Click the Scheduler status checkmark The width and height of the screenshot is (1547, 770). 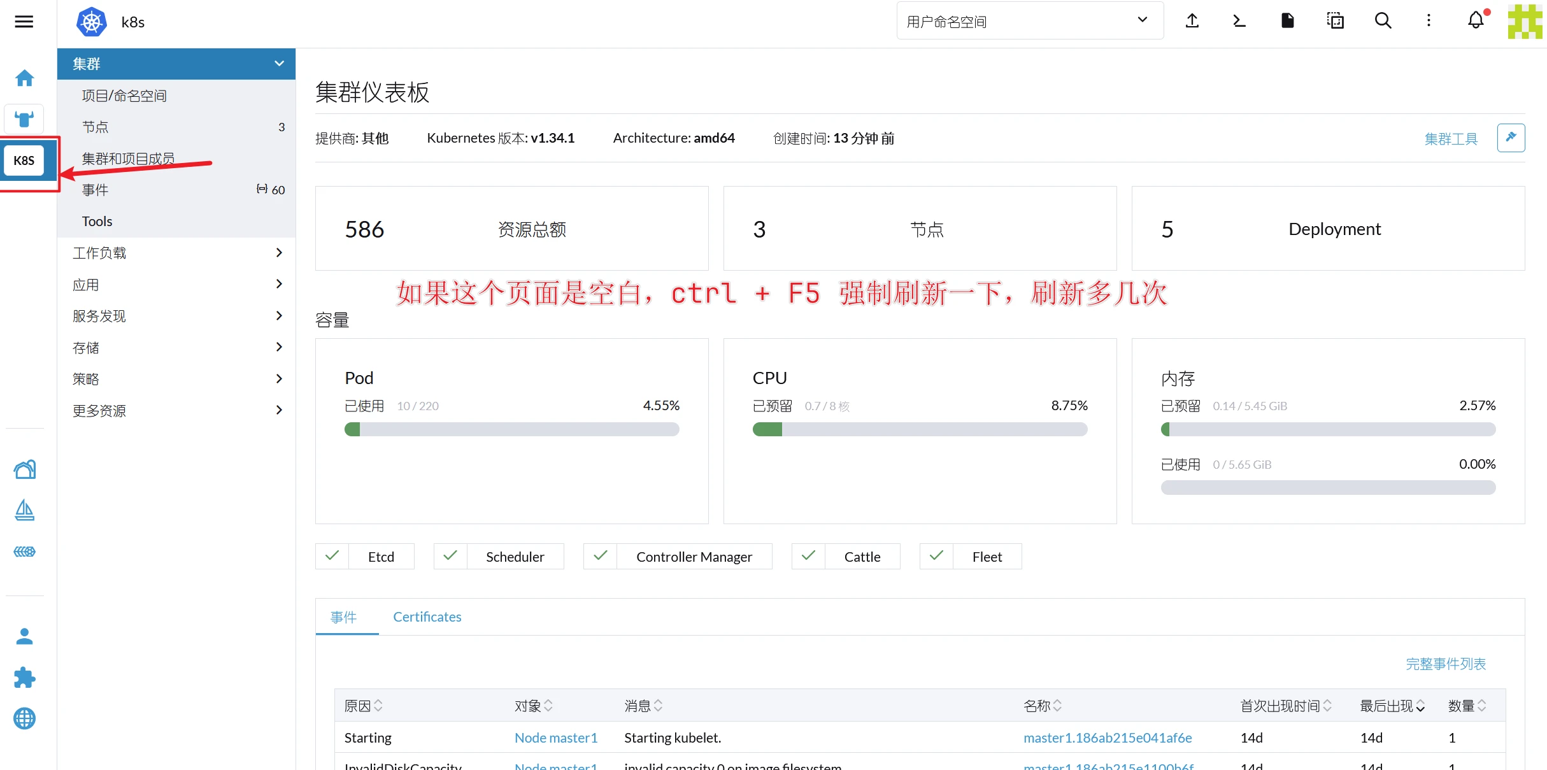(x=450, y=556)
